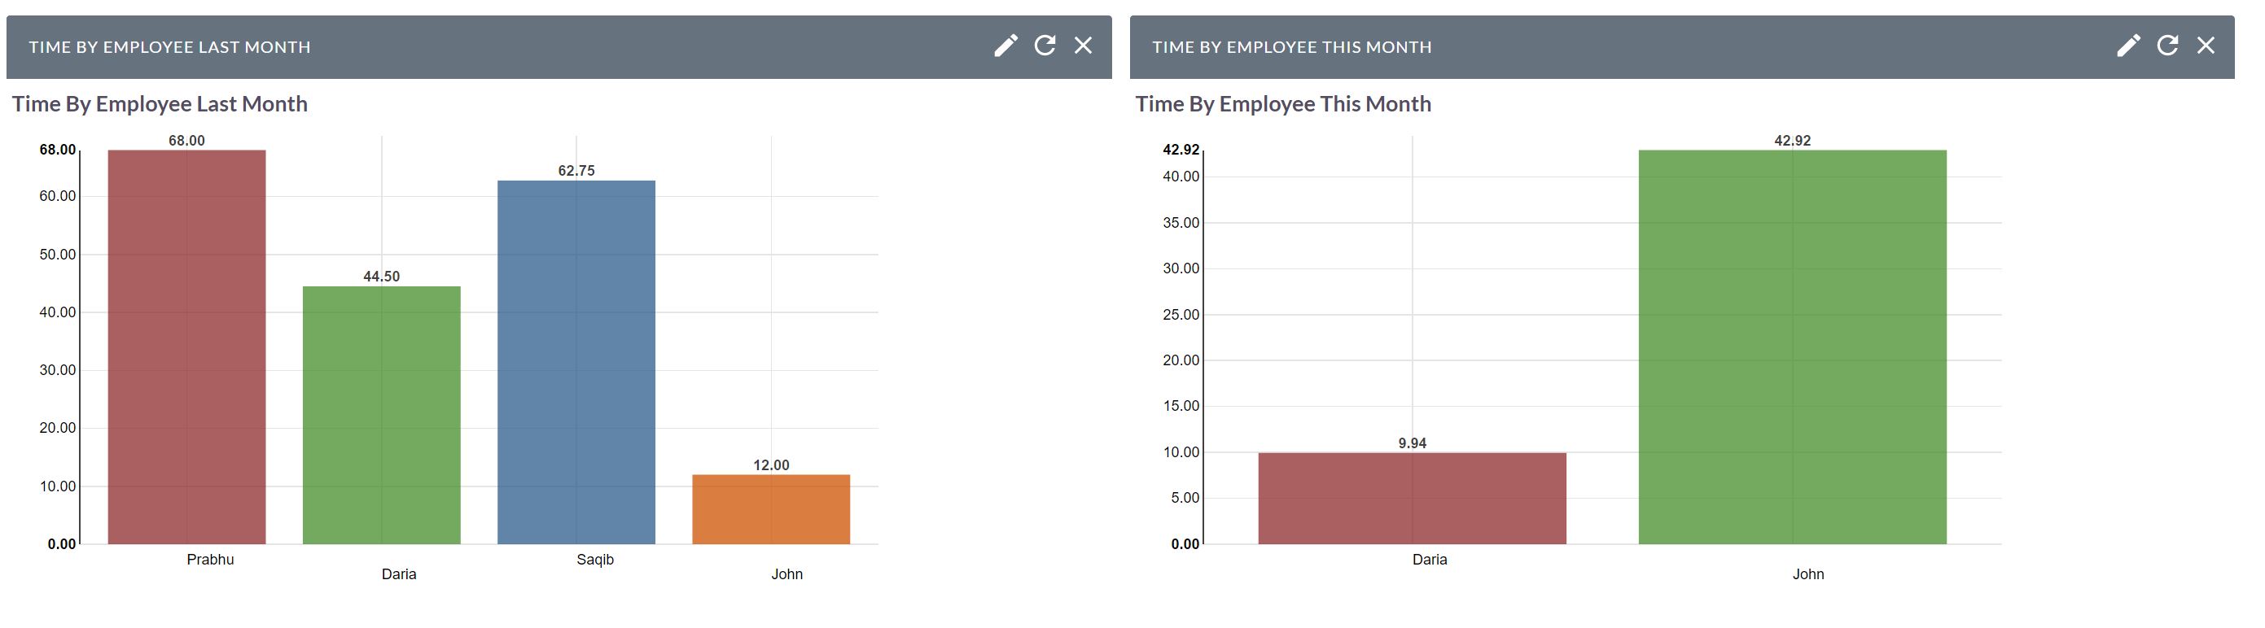2265x628 pixels.
Task: Click Prabhu's red bar showing 68.00
Action: 186,351
